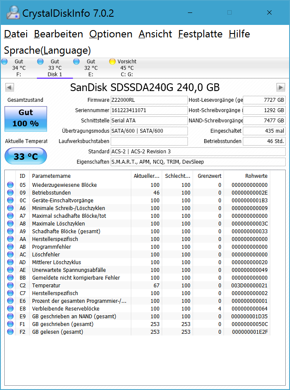Open the Bearbeiten menu
The image size is (290, 390).
58,34
